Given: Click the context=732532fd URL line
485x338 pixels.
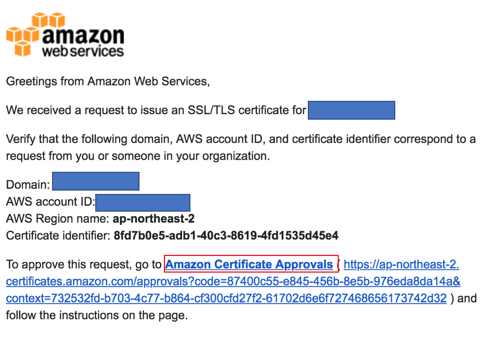Looking at the screenshot, I should click(226, 298).
